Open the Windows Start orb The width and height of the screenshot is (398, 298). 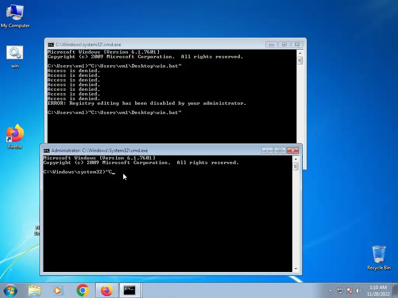pyautogui.click(x=10, y=290)
